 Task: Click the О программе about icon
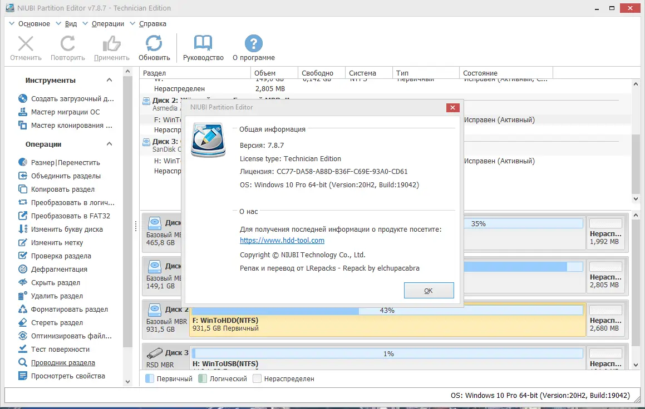tap(253, 47)
